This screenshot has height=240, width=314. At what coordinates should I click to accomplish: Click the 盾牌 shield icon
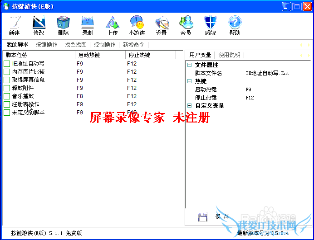[210, 22]
